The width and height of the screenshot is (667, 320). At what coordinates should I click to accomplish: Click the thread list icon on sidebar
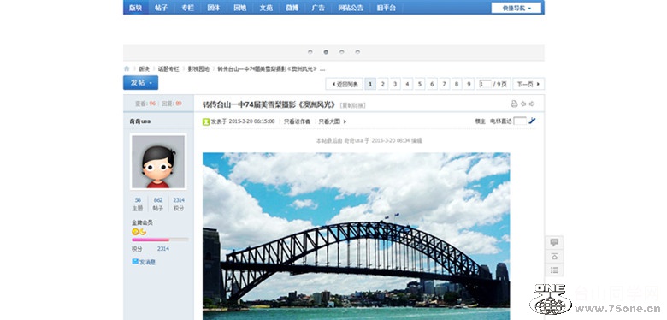(x=554, y=270)
